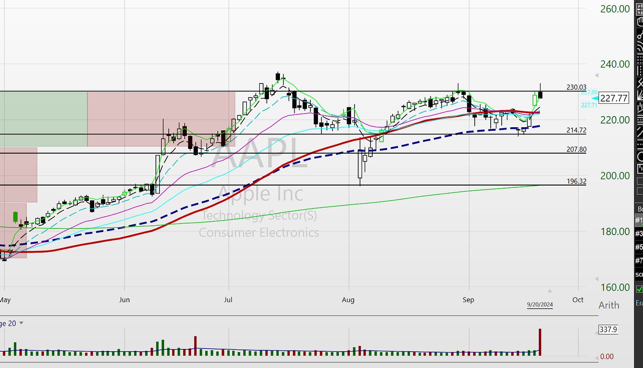
Task: Click the Jun label on the time axis
Action: click(124, 300)
